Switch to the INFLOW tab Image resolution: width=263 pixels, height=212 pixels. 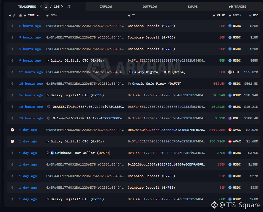tap(106, 7)
